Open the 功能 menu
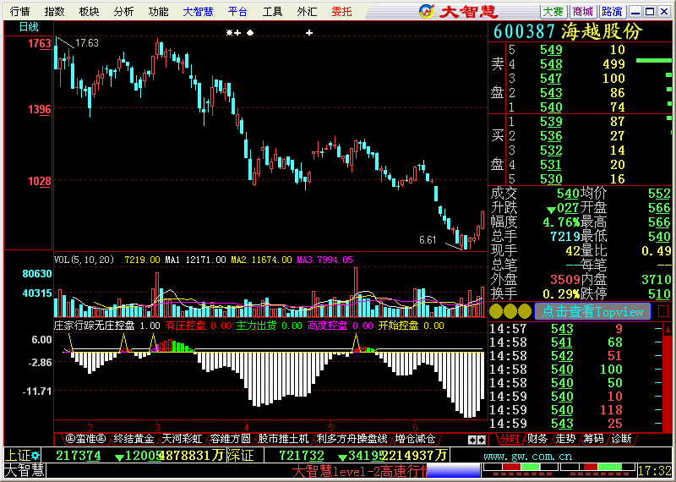The height and width of the screenshot is (482, 676). click(x=158, y=12)
